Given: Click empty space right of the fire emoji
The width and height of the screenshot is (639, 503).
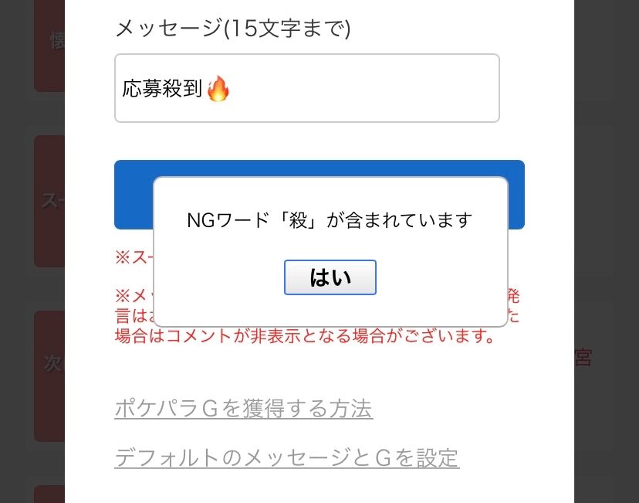Looking at the screenshot, I should [x=363, y=90].
